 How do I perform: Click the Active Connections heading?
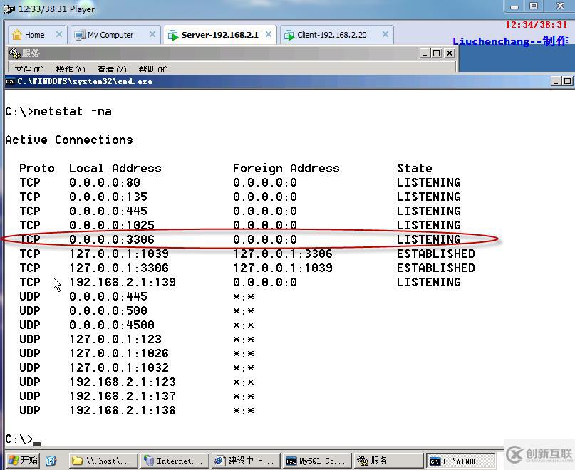coord(69,140)
